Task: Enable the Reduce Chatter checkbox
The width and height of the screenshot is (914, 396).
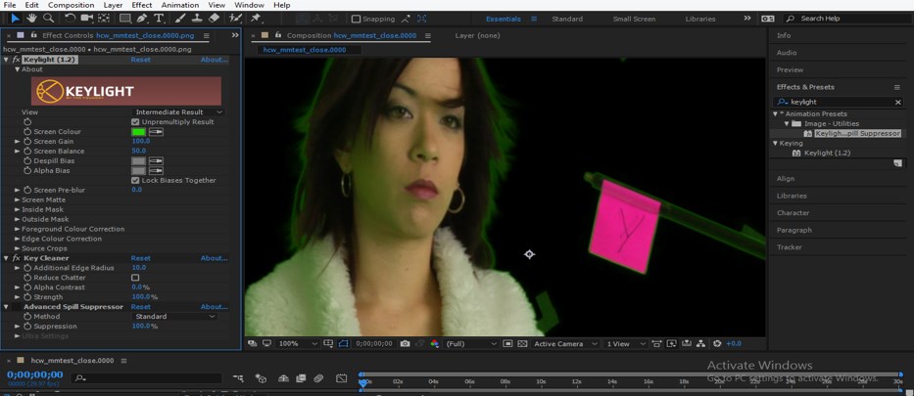Action: 135,278
